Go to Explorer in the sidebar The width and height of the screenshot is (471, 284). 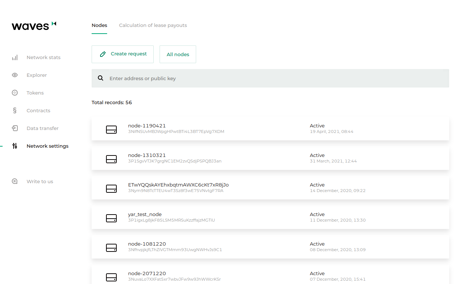tap(37, 75)
